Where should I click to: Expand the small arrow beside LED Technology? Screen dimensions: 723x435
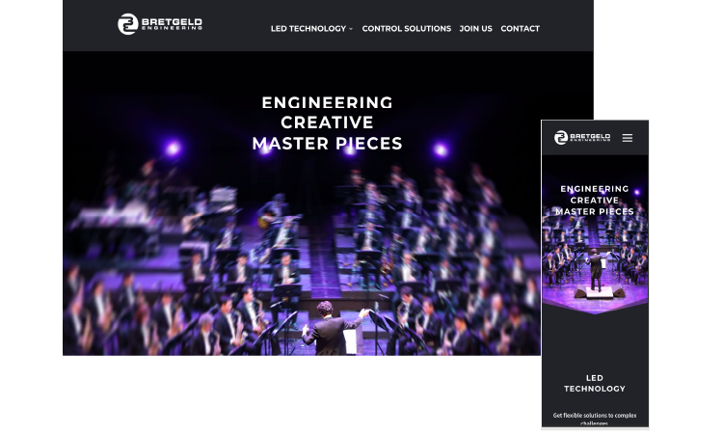point(351,29)
